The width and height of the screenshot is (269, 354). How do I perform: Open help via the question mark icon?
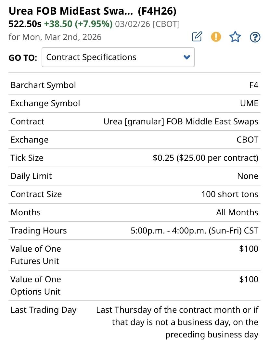point(255,37)
